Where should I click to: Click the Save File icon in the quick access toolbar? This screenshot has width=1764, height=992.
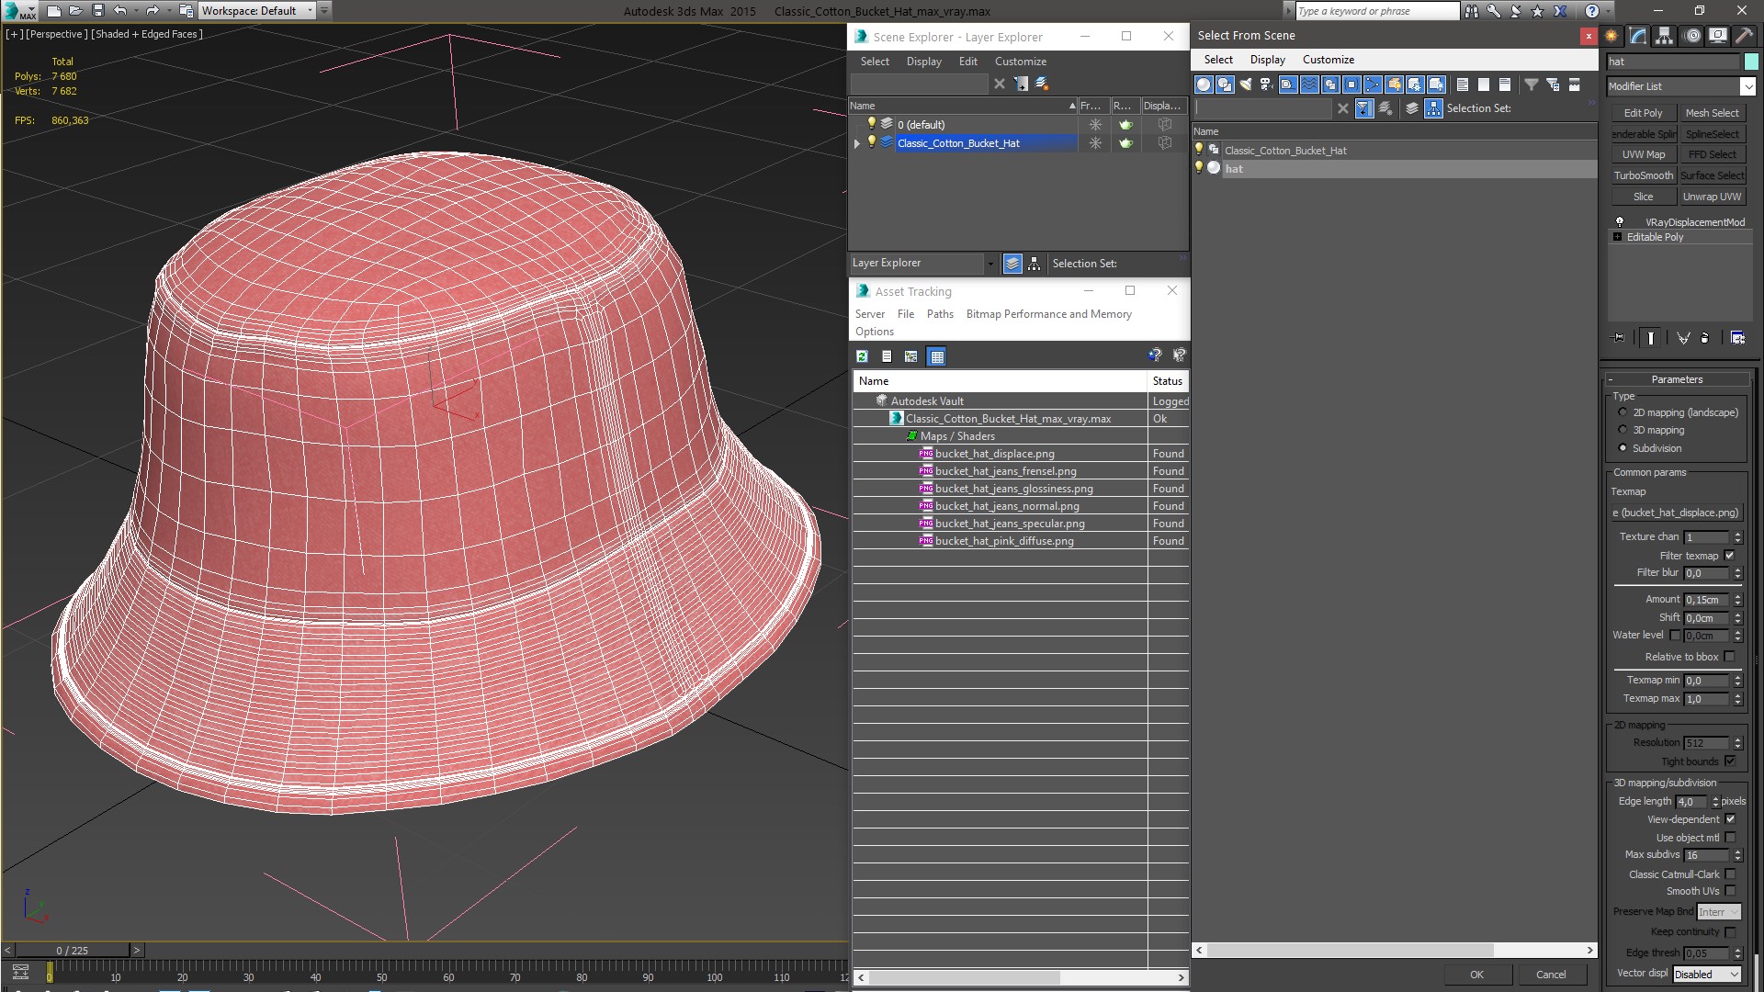point(98,11)
